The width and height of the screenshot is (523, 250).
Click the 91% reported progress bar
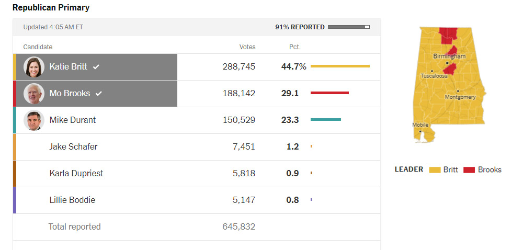point(349,27)
